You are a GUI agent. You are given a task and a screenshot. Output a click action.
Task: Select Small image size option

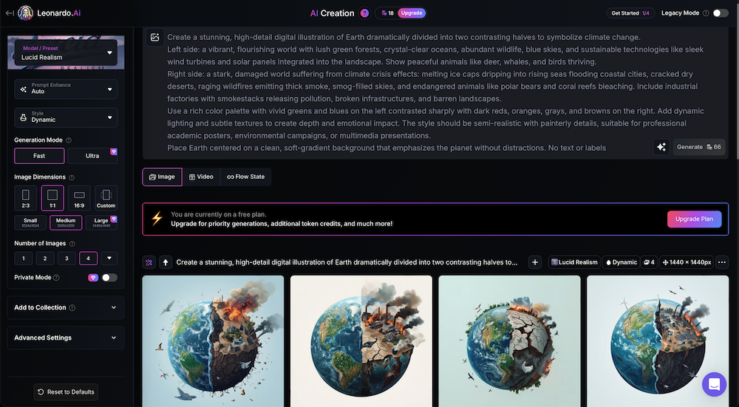pyautogui.click(x=30, y=223)
